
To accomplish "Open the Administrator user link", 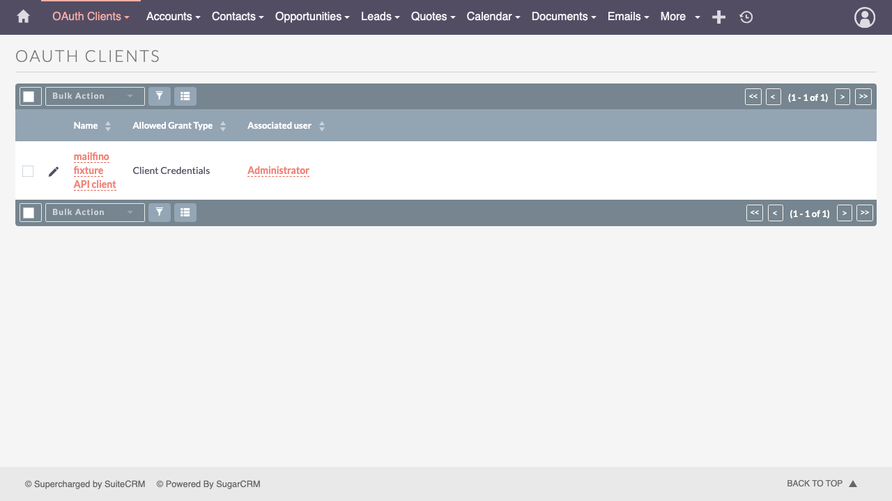I will [x=278, y=170].
